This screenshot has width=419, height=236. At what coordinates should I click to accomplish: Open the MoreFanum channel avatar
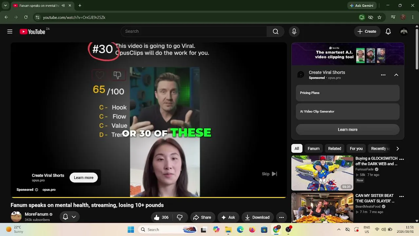click(x=16, y=217)
